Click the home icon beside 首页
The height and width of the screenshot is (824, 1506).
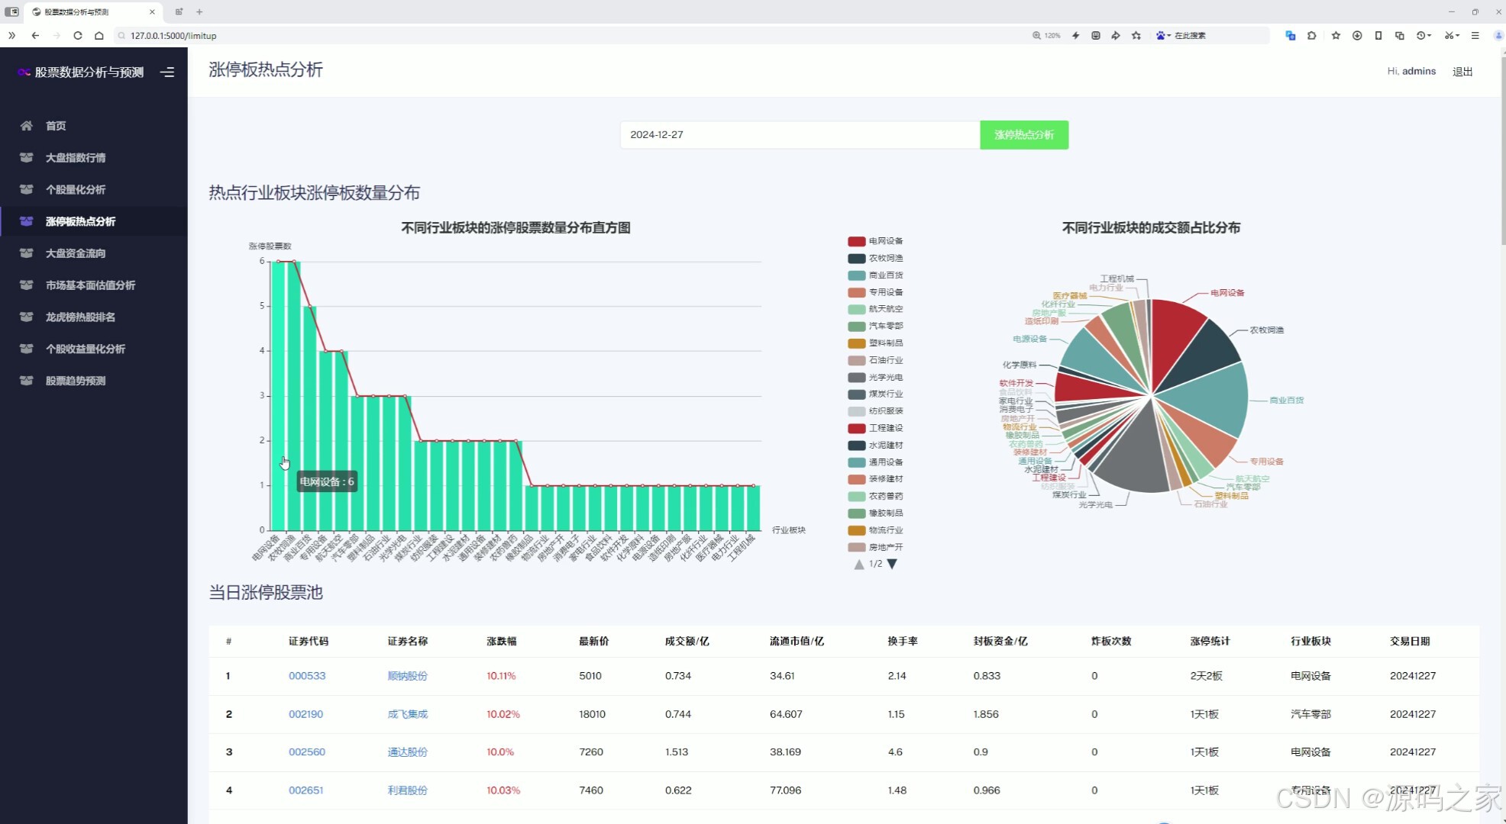coord(27,126)
